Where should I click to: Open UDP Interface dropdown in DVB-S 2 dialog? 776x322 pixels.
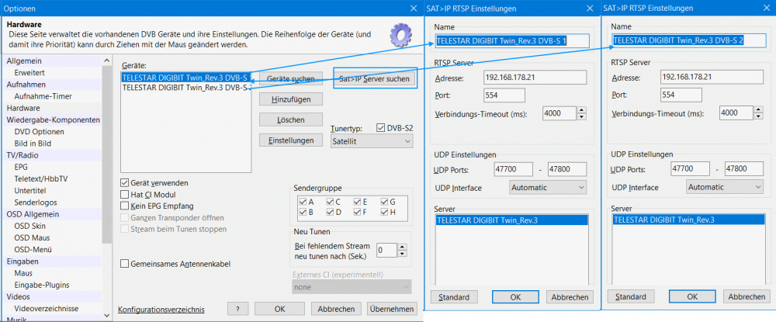(x=725, y=187)
